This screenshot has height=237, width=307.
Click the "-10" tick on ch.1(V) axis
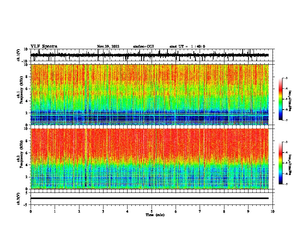pyautogui.click(x=25, y=61)
